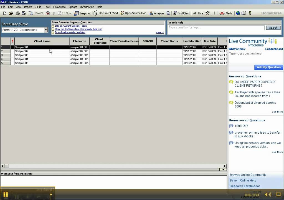
Task: Click the None selection button
Action: tap(201, 13)
